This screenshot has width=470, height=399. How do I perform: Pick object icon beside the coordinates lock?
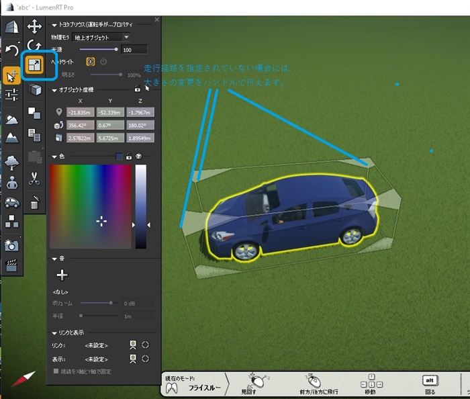click(147, 88)
